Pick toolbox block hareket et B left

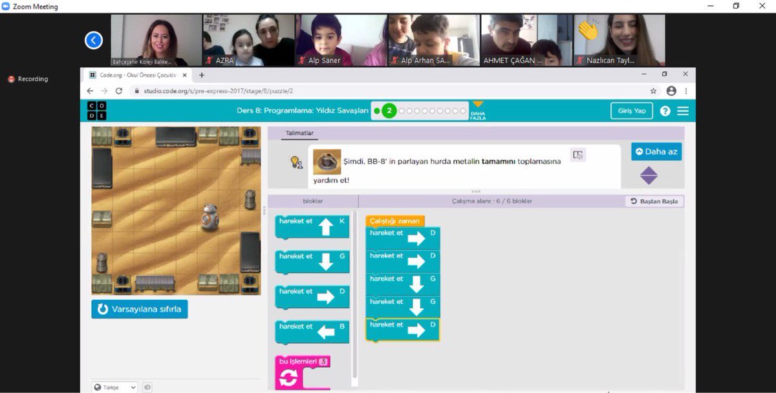tap(312, 332)
